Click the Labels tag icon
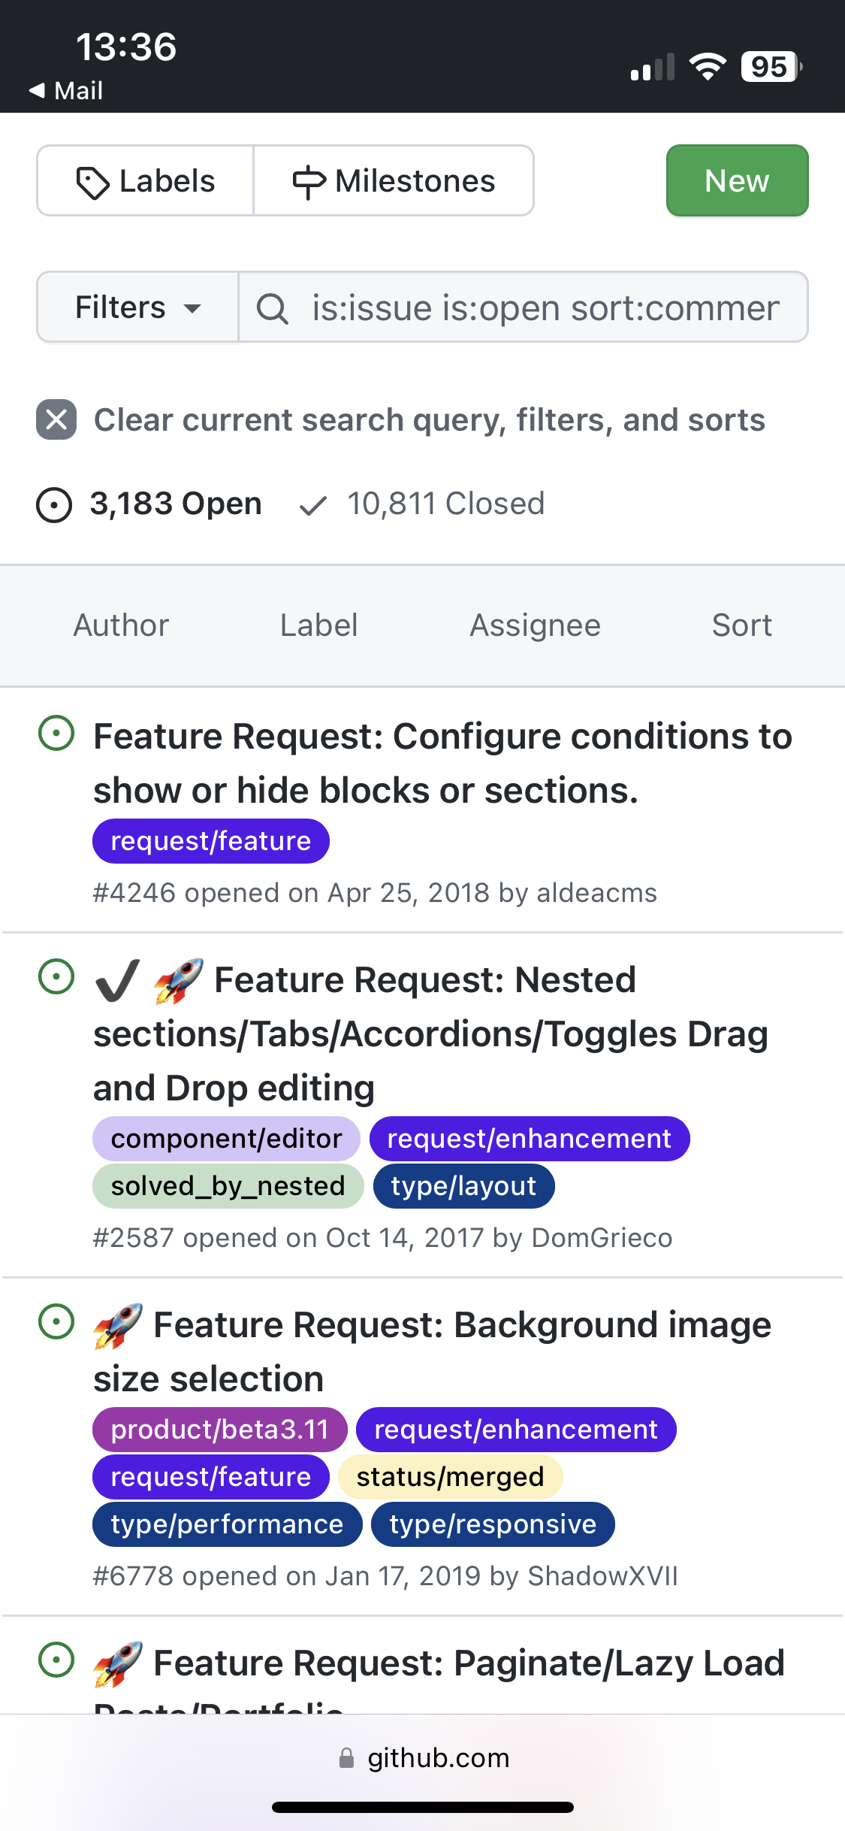Viewport: 845px width, 1831px height. [x=93, y=180]
